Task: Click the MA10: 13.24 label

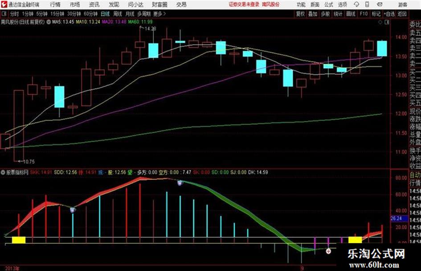Action: (88, 22)
